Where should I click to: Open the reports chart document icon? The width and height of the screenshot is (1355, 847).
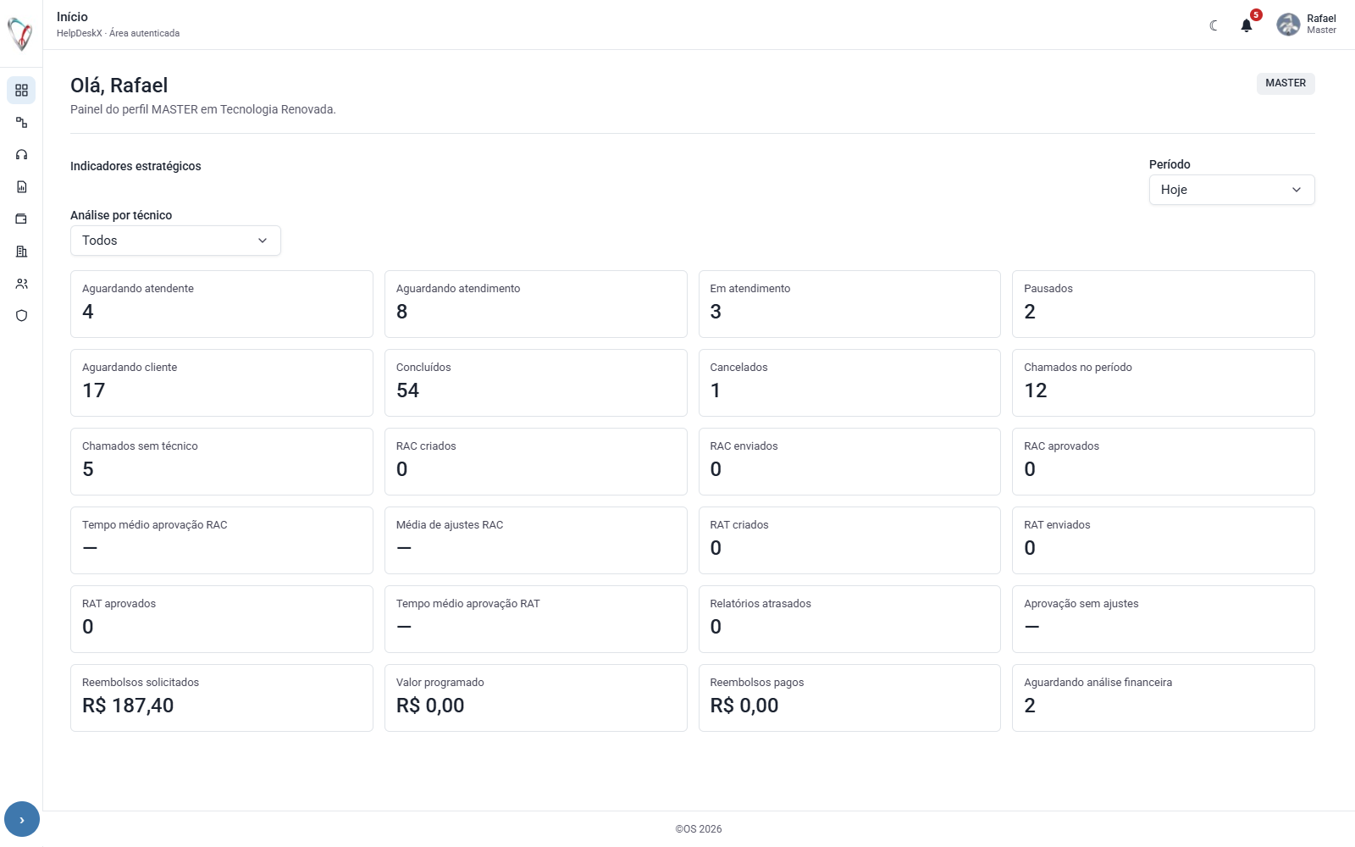pyautogui.click(x=21, y=187)
